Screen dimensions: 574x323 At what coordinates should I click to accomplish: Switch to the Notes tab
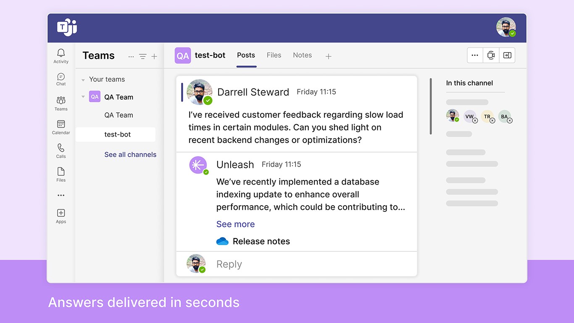pyautogui.click(x=303, y=55)
